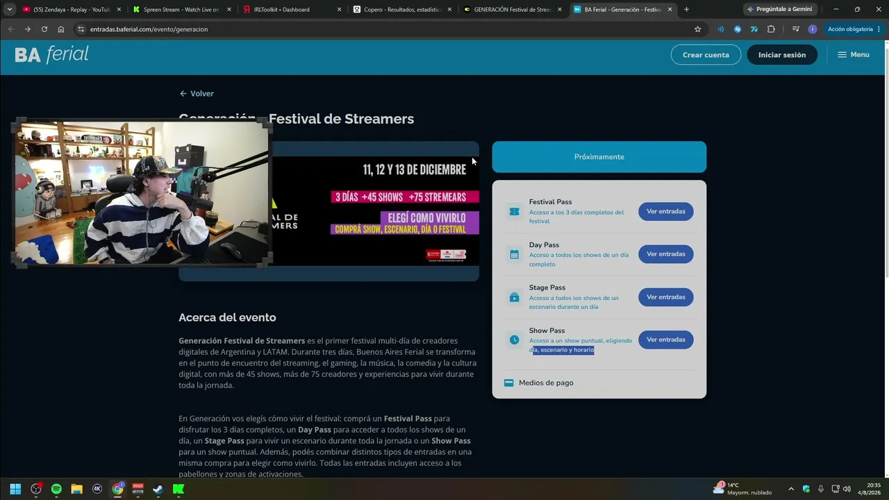Image resolution: width=889 pixels, height=500 pixels.
Task: Open the browser extensions puzzle icon
Action: [x=771, y=29]
